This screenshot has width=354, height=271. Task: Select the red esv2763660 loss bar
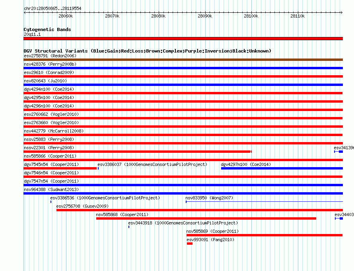coord(183,127)
